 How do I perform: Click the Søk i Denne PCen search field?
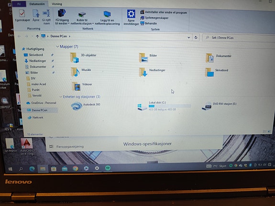coord(239,38)
